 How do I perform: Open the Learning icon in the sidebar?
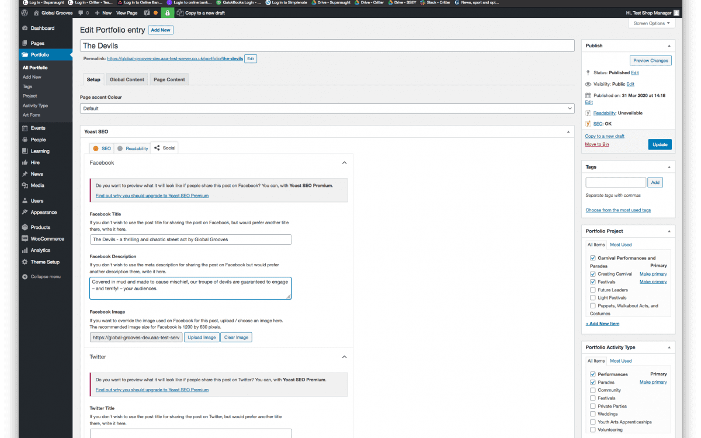coord(25,151)
